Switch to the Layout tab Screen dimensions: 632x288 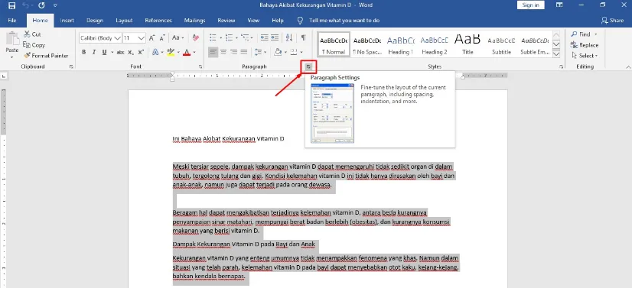(124, 21)
